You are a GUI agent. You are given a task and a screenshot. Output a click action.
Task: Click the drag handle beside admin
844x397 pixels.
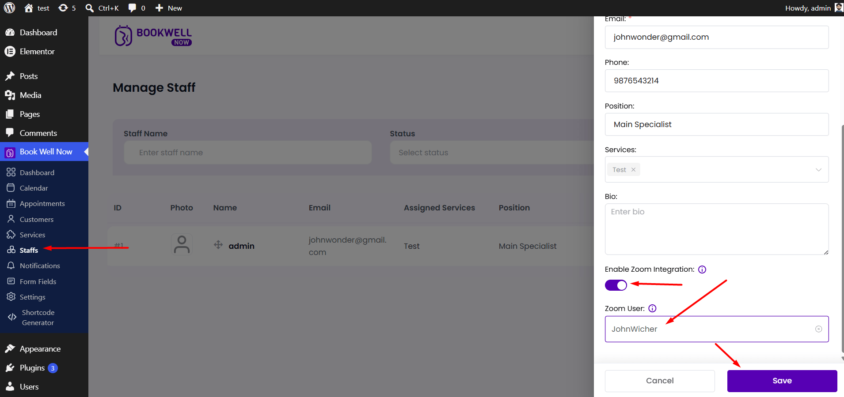218,244
